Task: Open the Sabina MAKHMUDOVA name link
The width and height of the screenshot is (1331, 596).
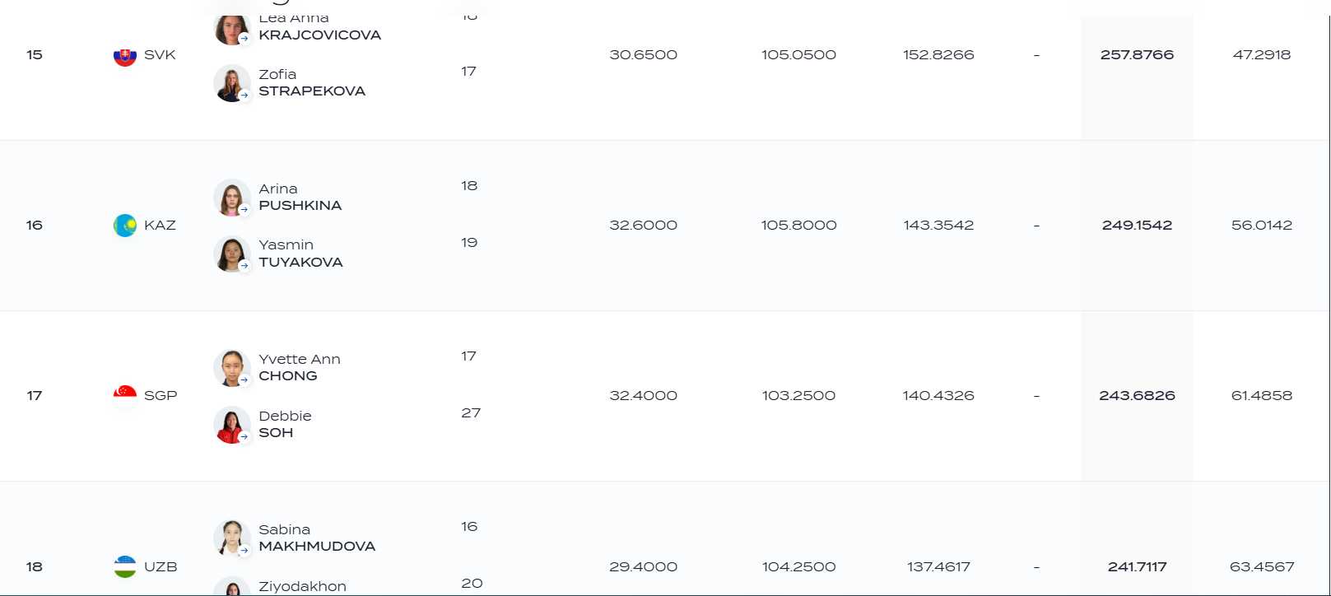Action: pyautogui.click(x=317, y=538)
